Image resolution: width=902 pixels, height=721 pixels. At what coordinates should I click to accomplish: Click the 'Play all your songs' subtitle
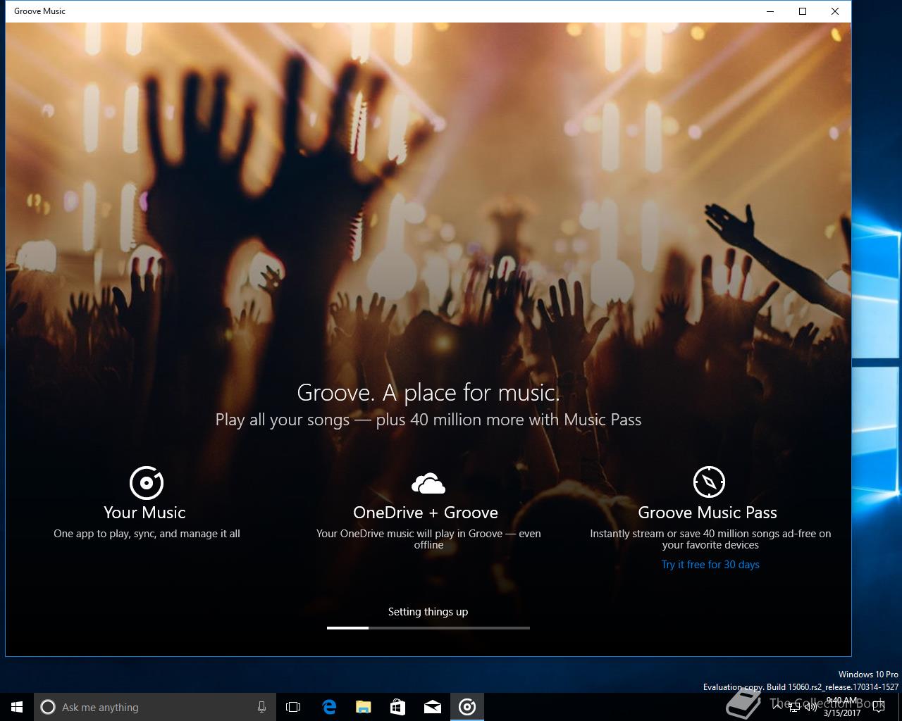428,420
